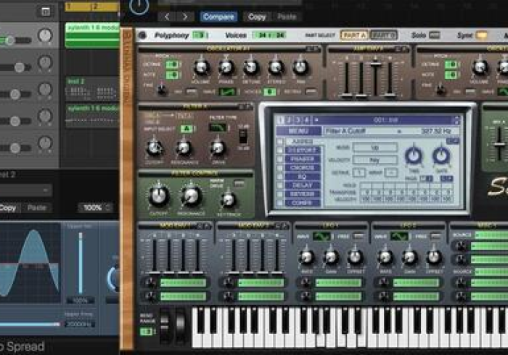Viewport: 508px width, 355px height.
Task: Open the 100% zoom dropdown
Action: point(96,208)
